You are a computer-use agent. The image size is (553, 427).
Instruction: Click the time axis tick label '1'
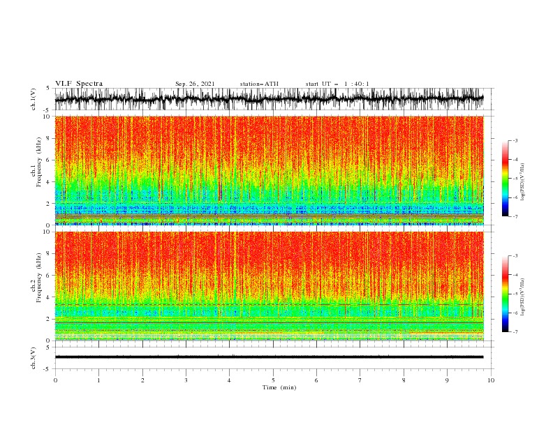[98, 380]
